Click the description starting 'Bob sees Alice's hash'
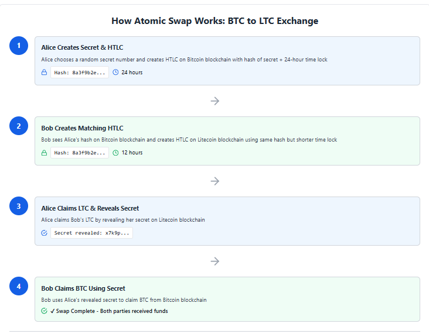 (189, 140)
